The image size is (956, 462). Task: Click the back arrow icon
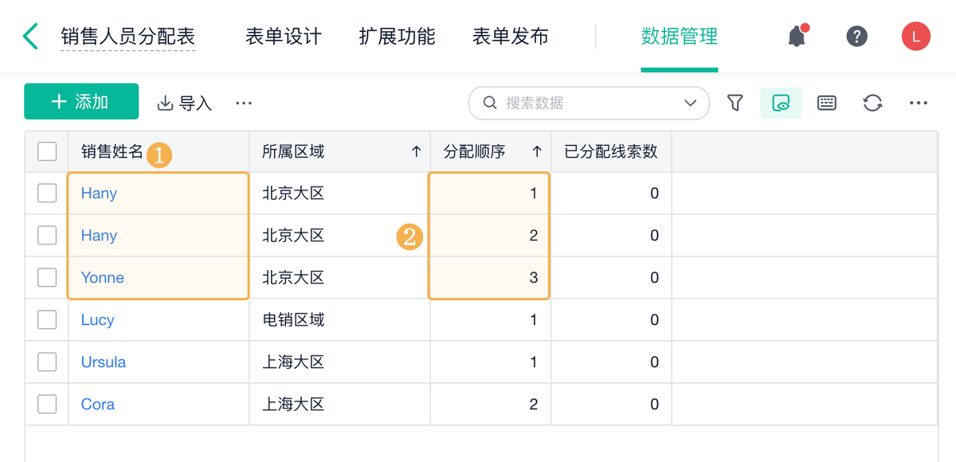(x=30, y=36)
